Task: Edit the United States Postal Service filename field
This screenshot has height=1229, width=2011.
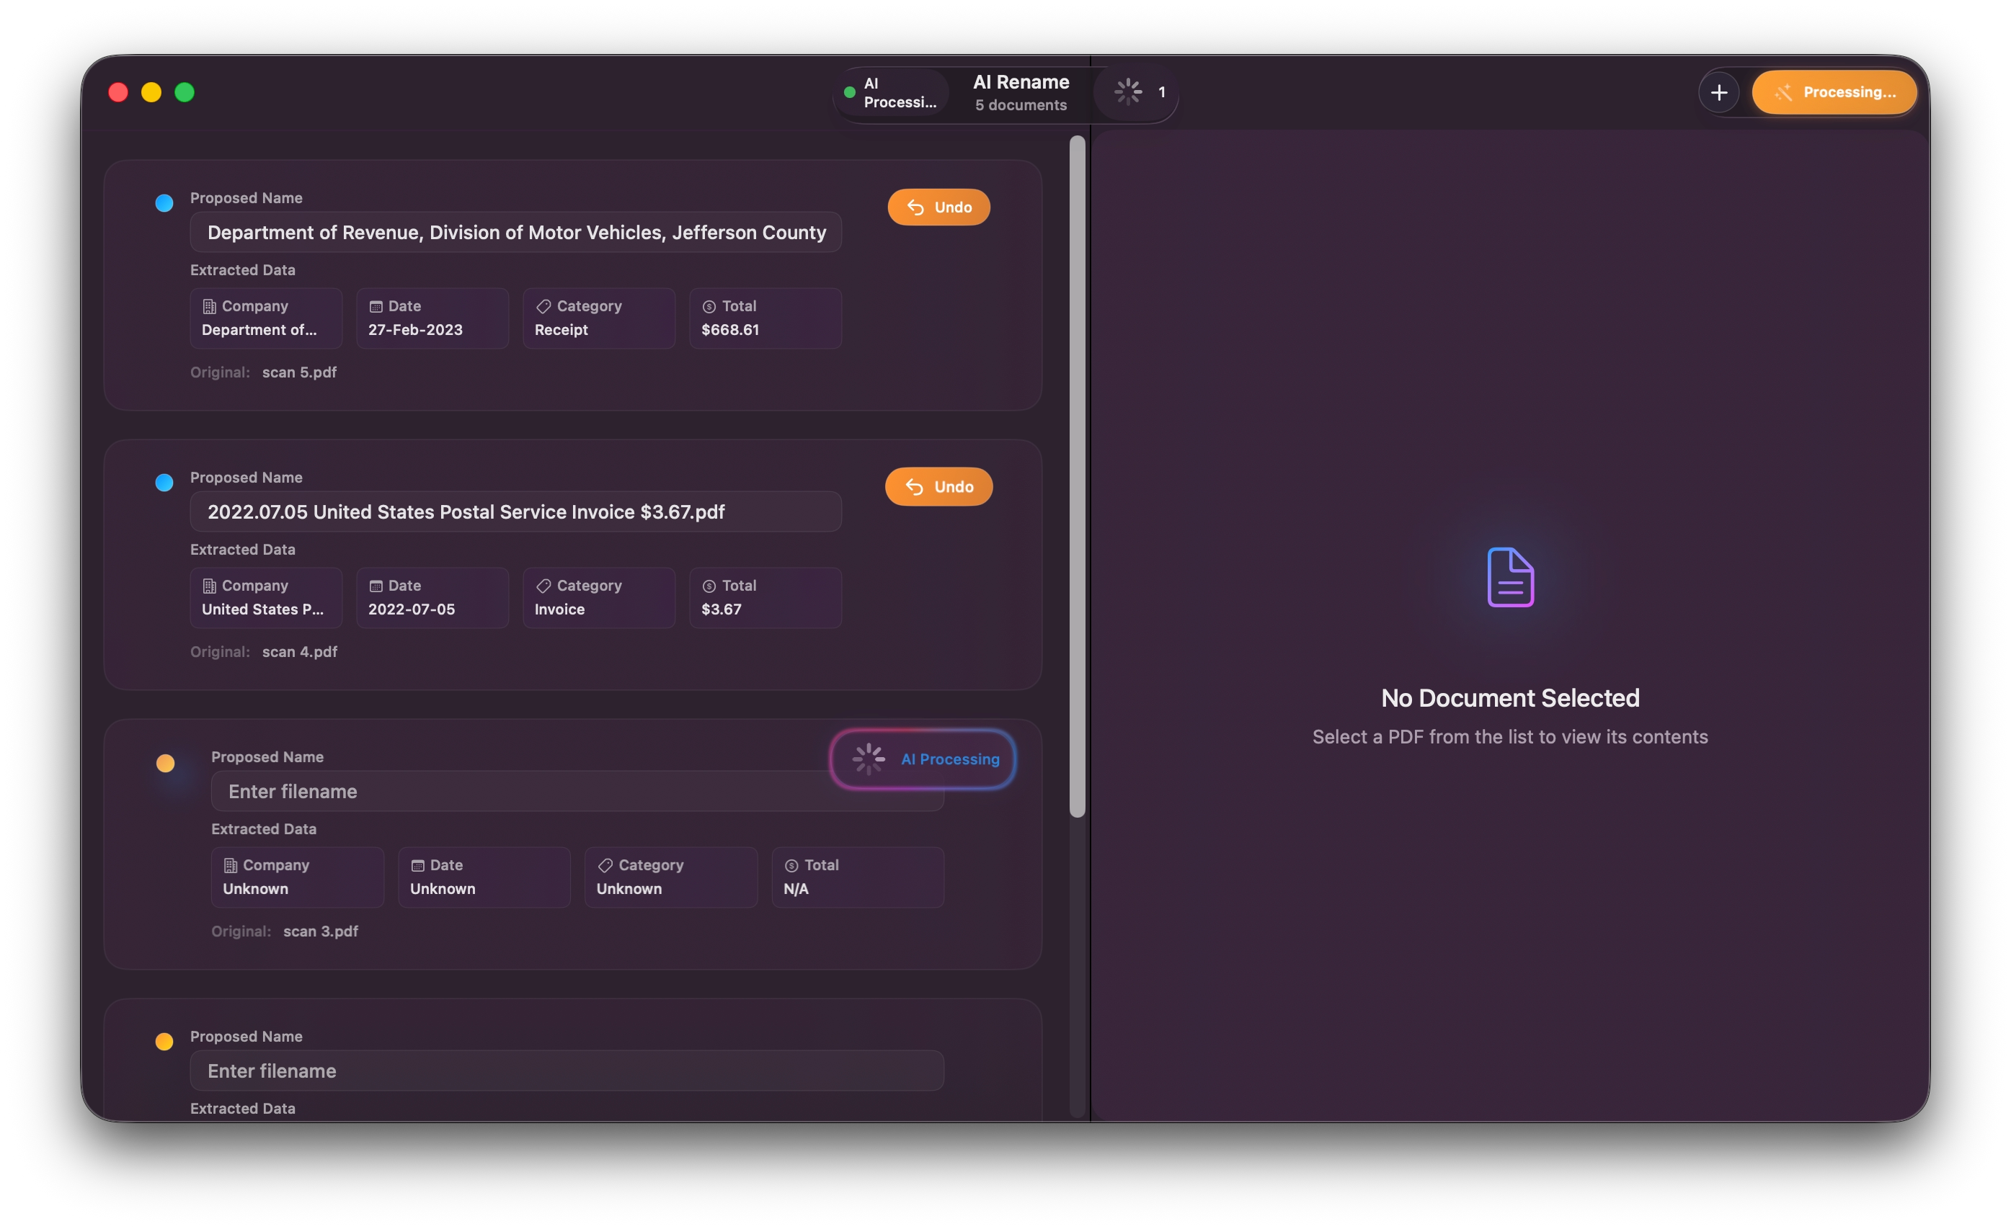Action: pyautogui.click(x=516, y=512)
